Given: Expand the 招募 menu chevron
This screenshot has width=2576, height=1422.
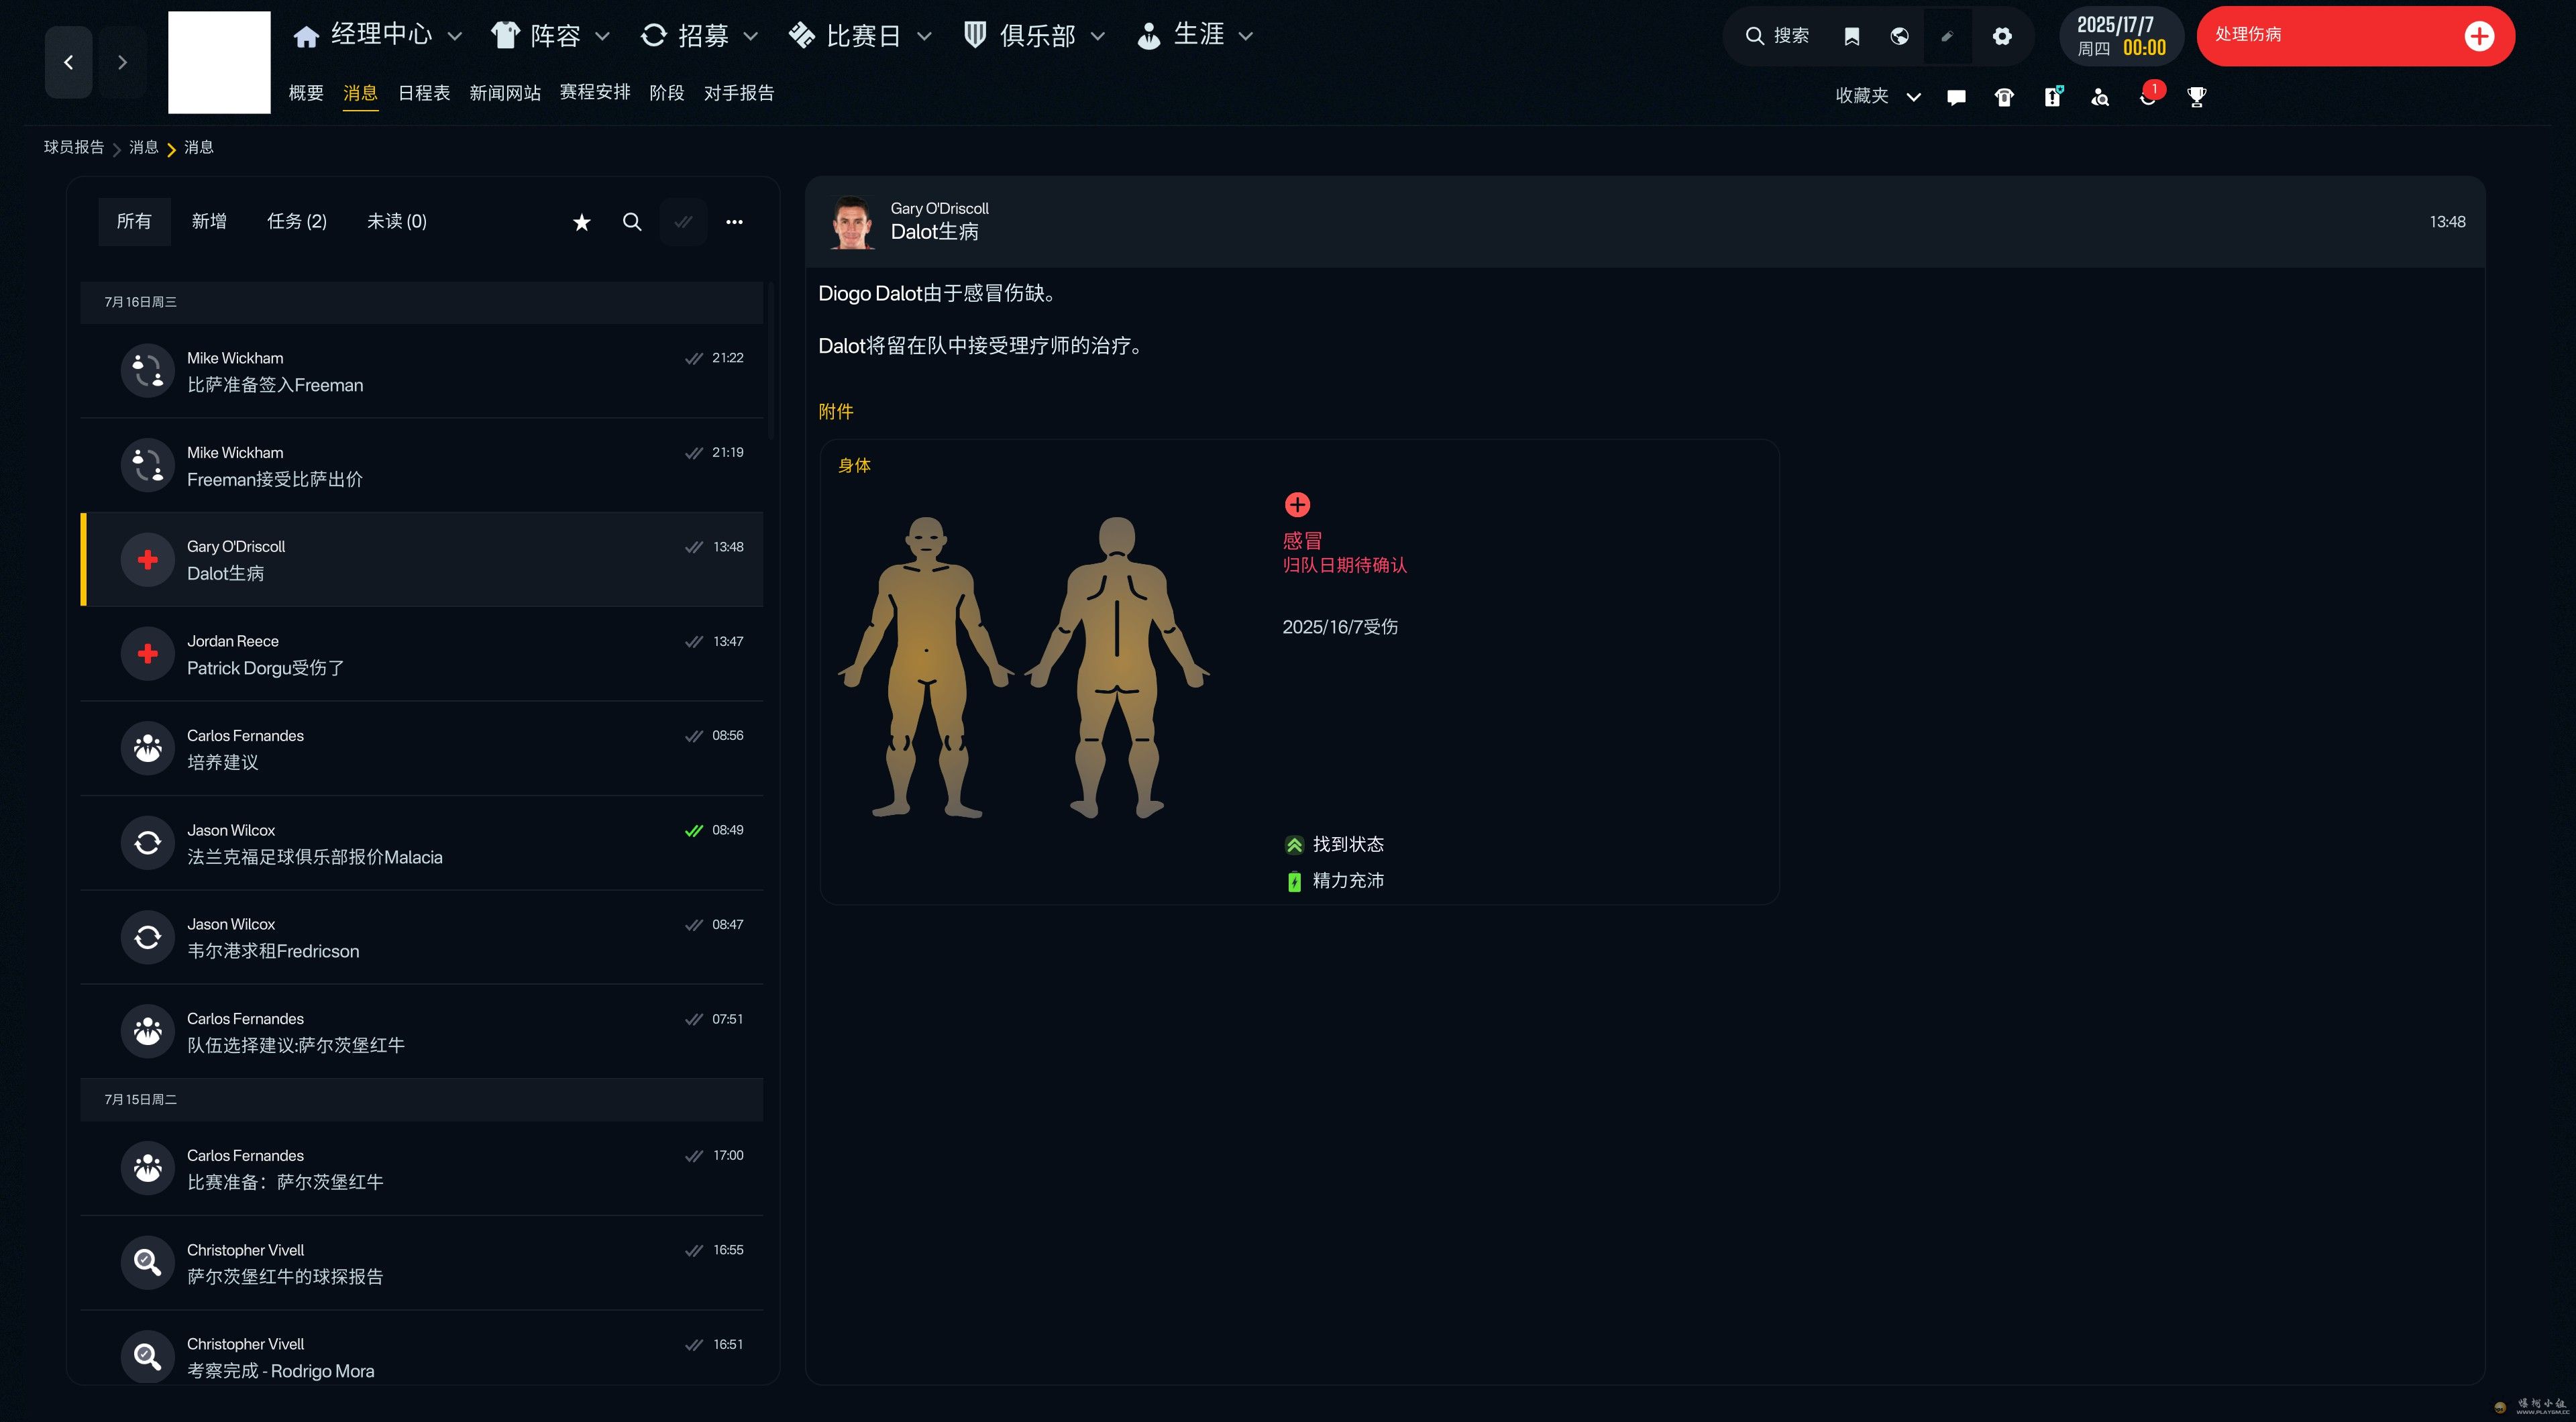Looking at the screenshot, I should pos(751,37).
